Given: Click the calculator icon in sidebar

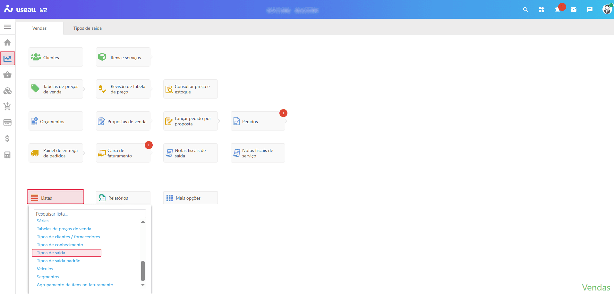Looking at the screenshot, I should tap(7, 155).
